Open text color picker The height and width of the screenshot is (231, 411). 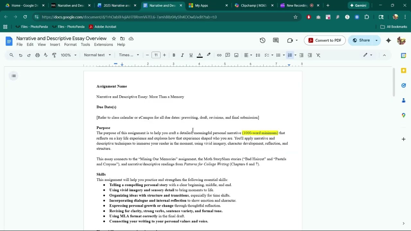coord(200,55)
